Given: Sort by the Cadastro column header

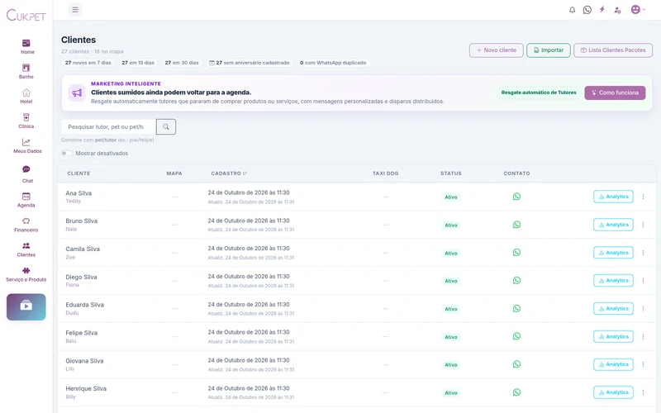Looking at the screenshot, I should (229, 173).
